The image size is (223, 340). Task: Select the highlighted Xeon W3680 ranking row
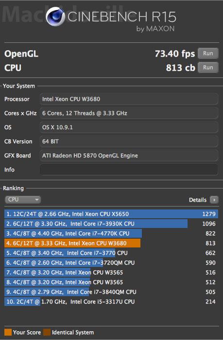pos(111,243)
